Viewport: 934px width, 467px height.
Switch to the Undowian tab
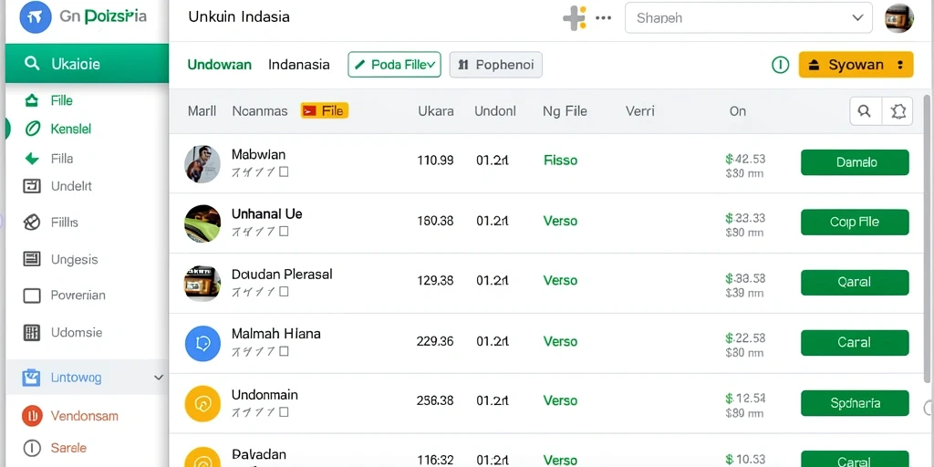click(x=219, y=65)
